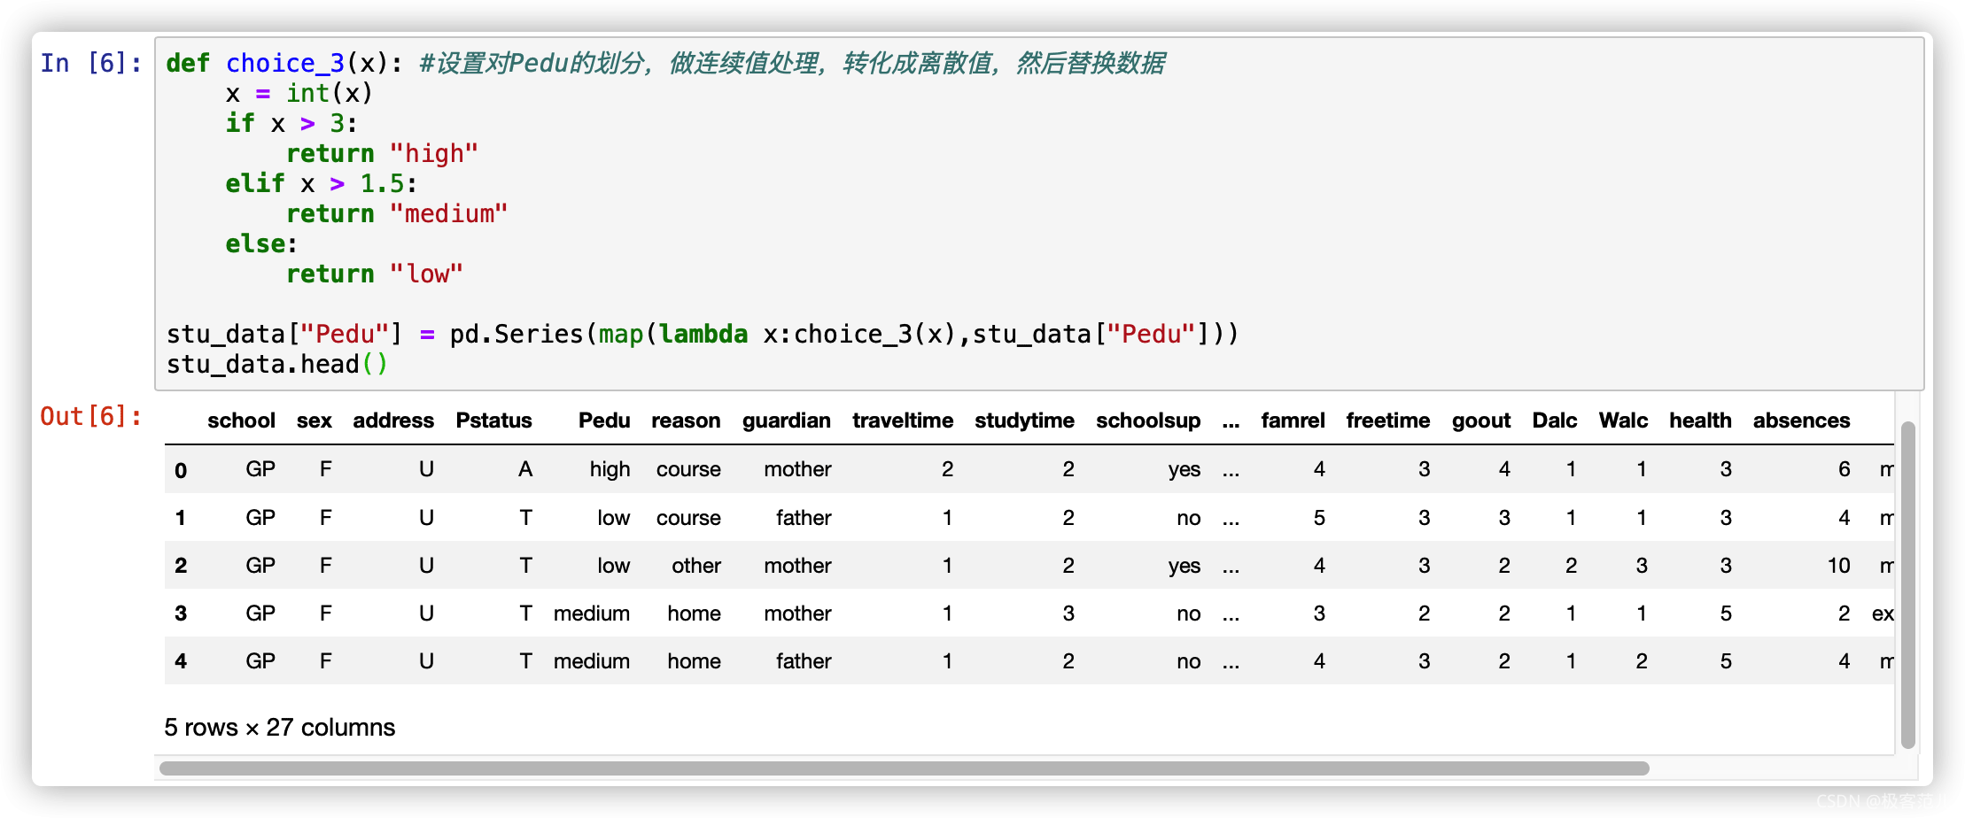Click the 'sex' column header
1965x818 pixels.
click(x=315, y=421)
